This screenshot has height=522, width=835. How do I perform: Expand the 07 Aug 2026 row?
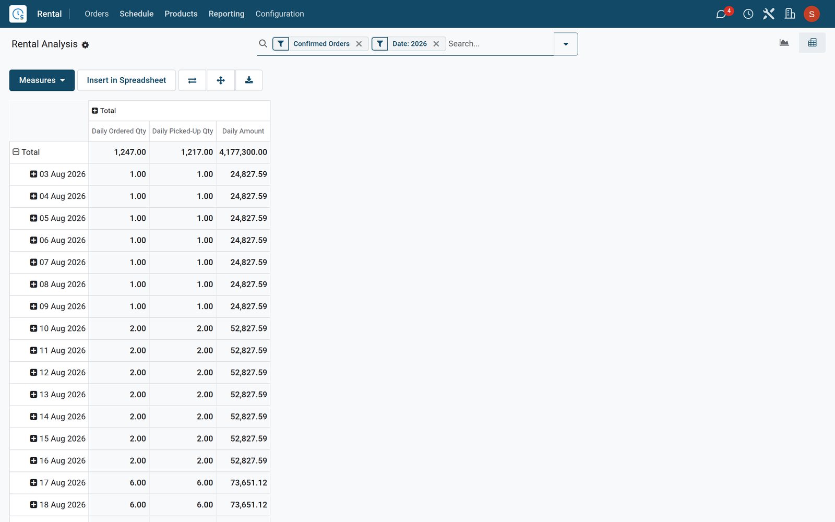(x=57, y=263)
